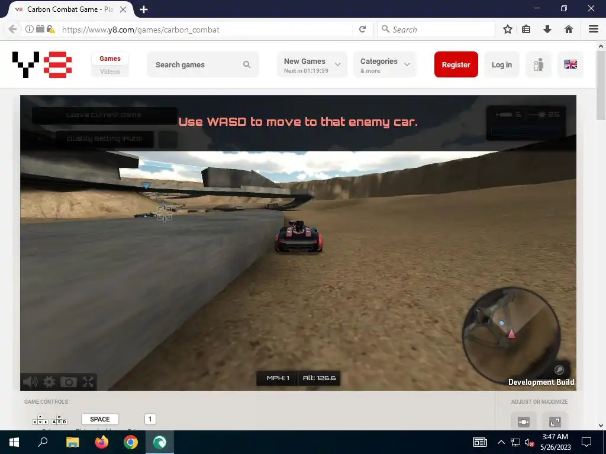The width and height of the screenshot is (606, 454).
Task: Click the muted volume tray icon
Action: 529,442
